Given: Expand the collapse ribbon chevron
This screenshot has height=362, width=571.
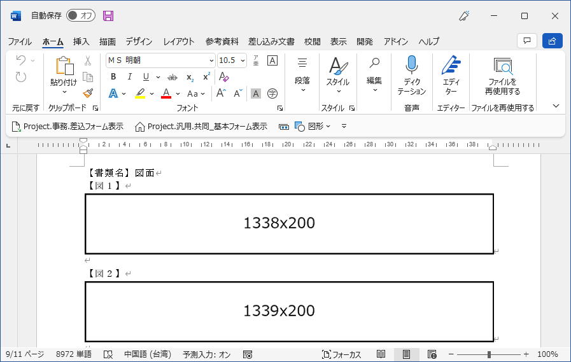Looking at the screenshot, I should (x=556, y=106).
